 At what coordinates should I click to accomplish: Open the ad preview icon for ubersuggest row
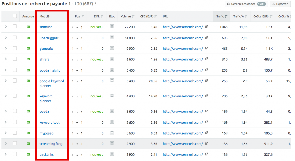[28, 38]
